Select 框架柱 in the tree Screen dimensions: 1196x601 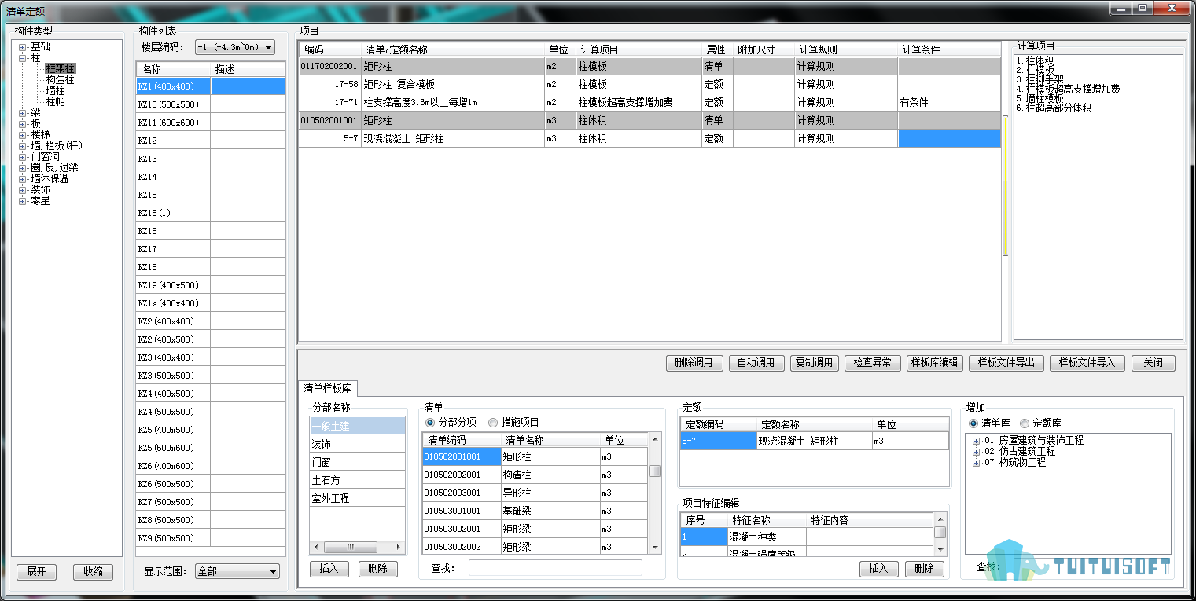click(61, 69)
